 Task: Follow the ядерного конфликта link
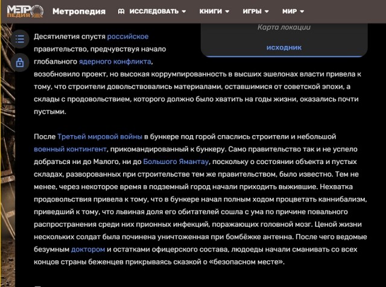pos(115,61)
